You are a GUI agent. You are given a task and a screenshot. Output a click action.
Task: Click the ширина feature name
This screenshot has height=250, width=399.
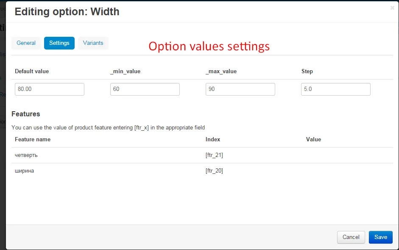[x=25, y=171]
